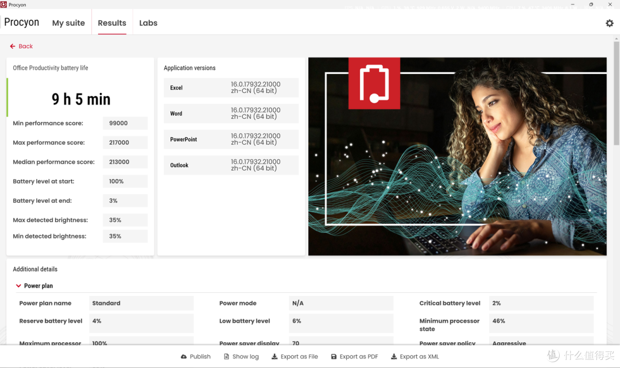The width and height of the screenshot is (620, 368).
Task: Click Battery level at end value 3%
Action: pyautogui.click(x=125, y=201)
